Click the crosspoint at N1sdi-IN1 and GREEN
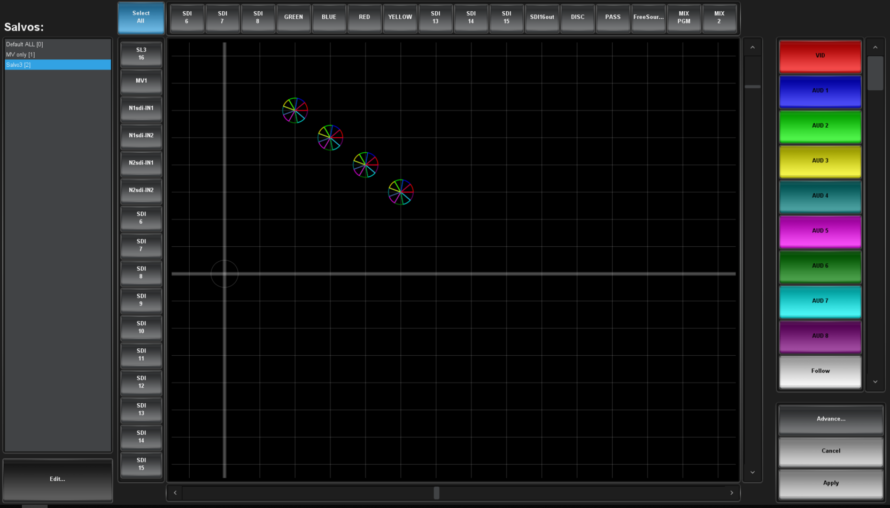Screen dimensions: 890x508 [295, 110]
